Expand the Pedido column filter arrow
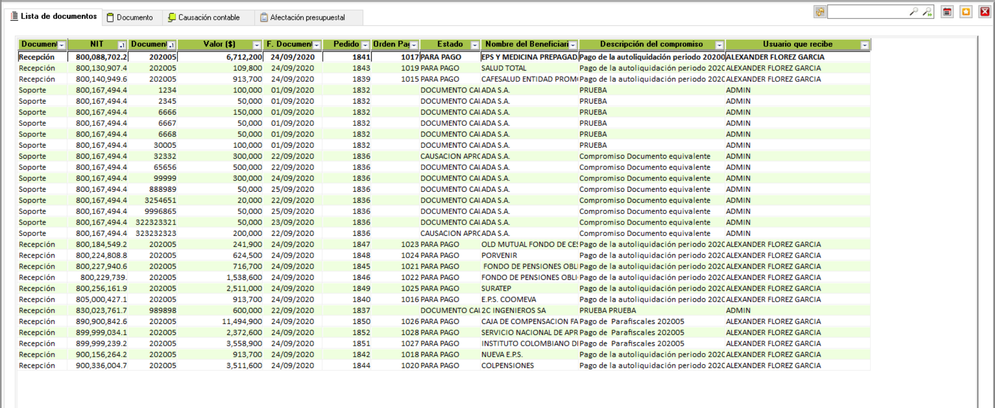Viewport: 995px width, 408px height. (x=365, y=45)
